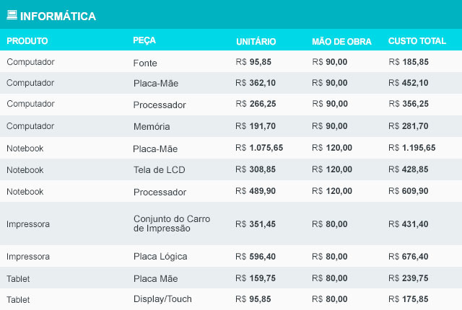Click the Tela de LCD part cell

(159, 169)
